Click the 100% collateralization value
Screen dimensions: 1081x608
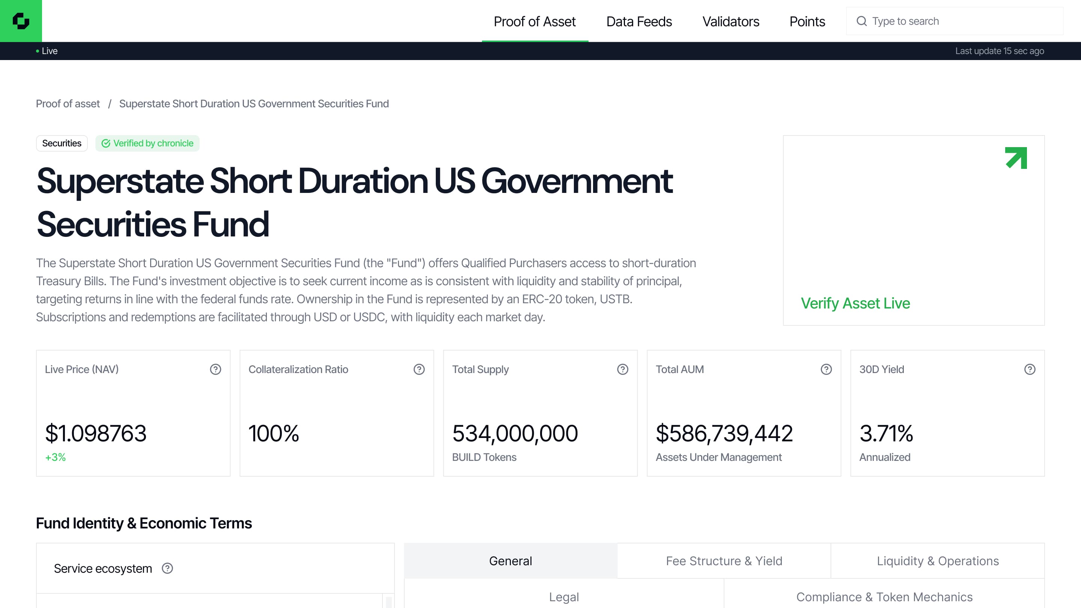[x=274, y=433]
